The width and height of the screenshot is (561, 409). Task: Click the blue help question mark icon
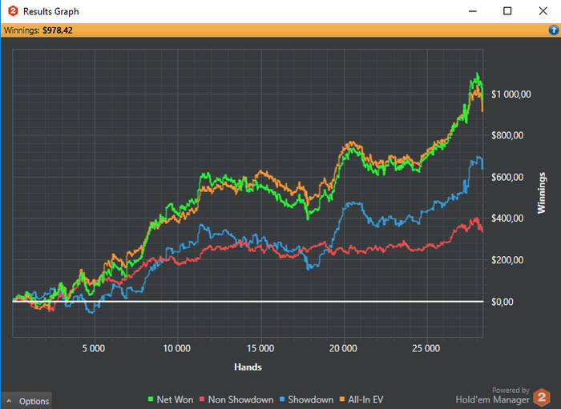click(x=554, y=30)
